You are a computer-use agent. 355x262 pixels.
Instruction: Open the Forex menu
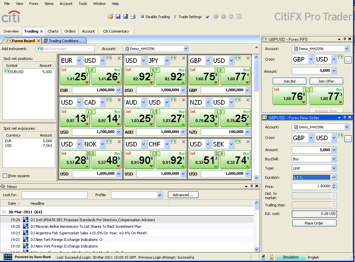pyautogui.click(x=34, y=4)
